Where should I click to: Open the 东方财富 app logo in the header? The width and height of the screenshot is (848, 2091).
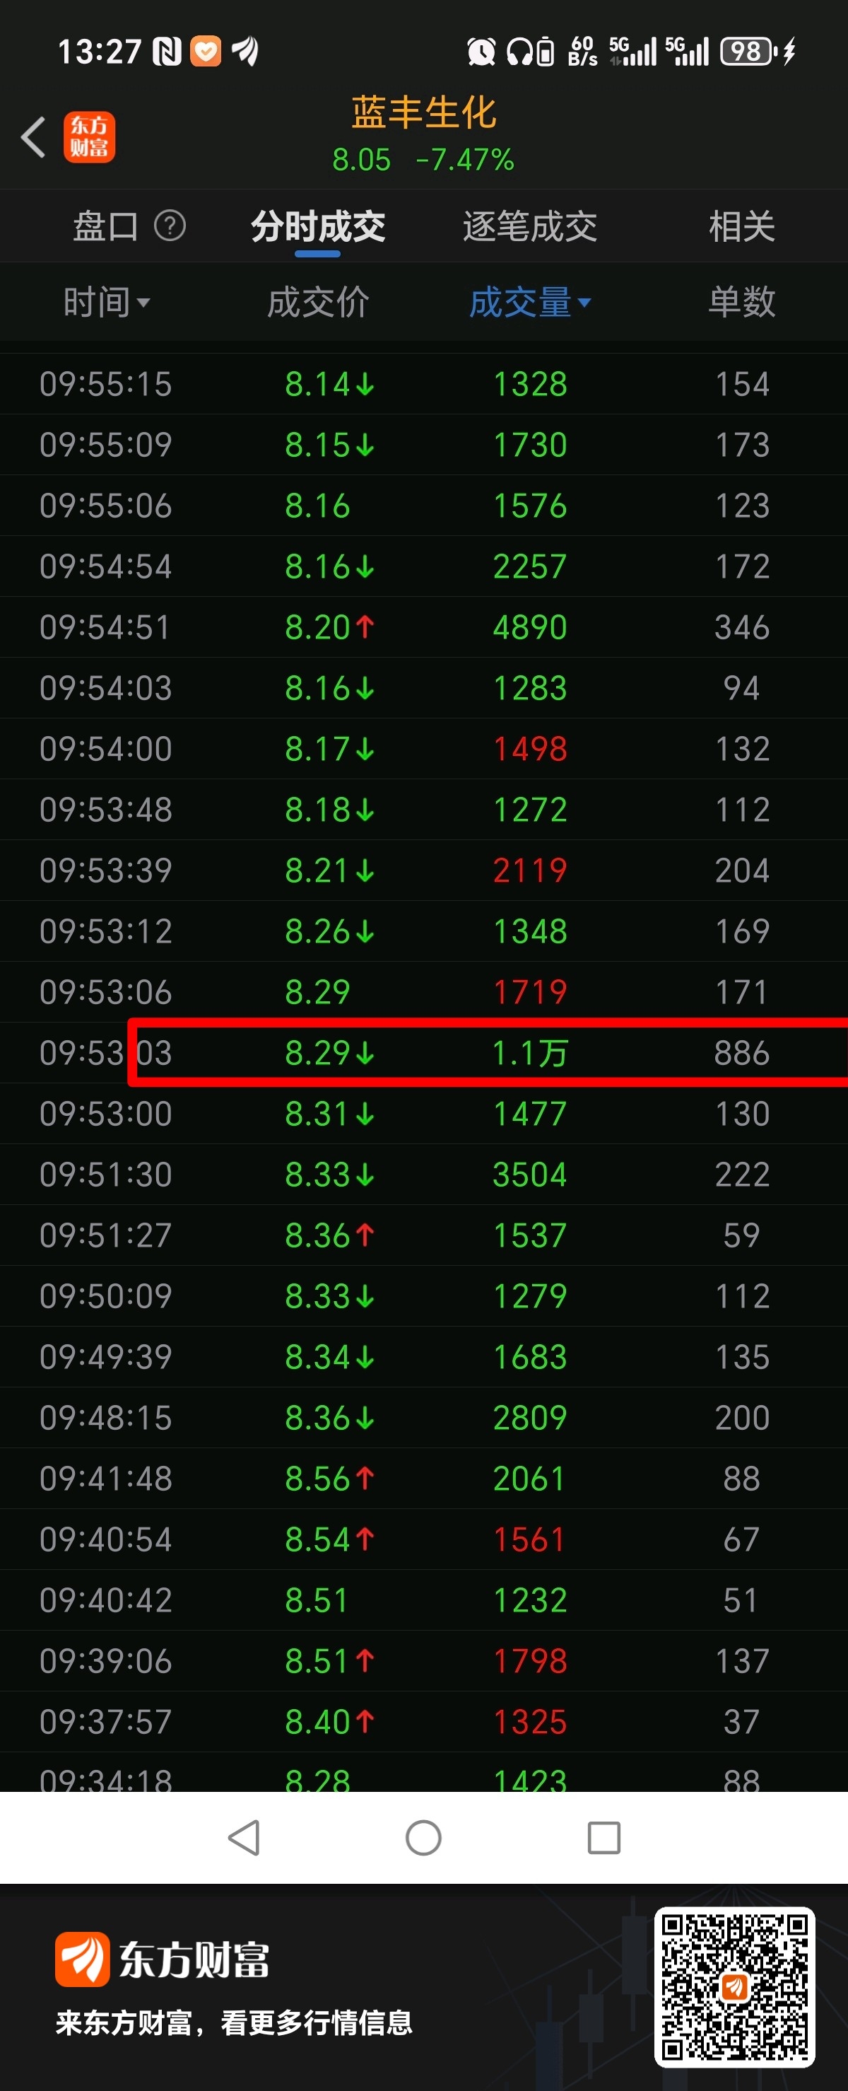pyautogui.click(x=89, y=137)
